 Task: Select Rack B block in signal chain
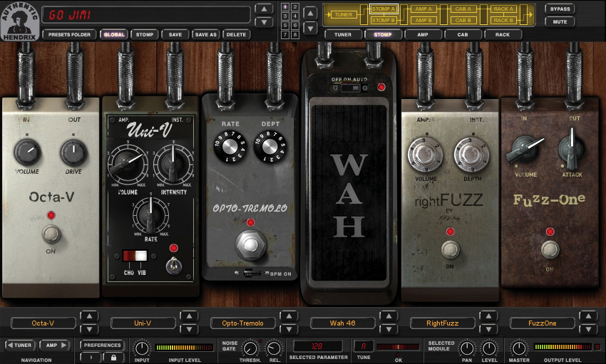tap(503, 20)
